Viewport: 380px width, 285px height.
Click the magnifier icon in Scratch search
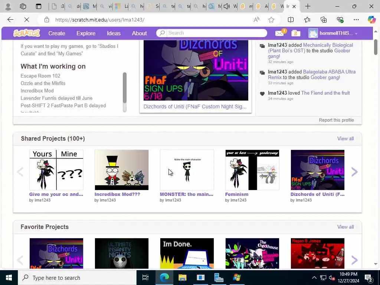tap(162, 33)
